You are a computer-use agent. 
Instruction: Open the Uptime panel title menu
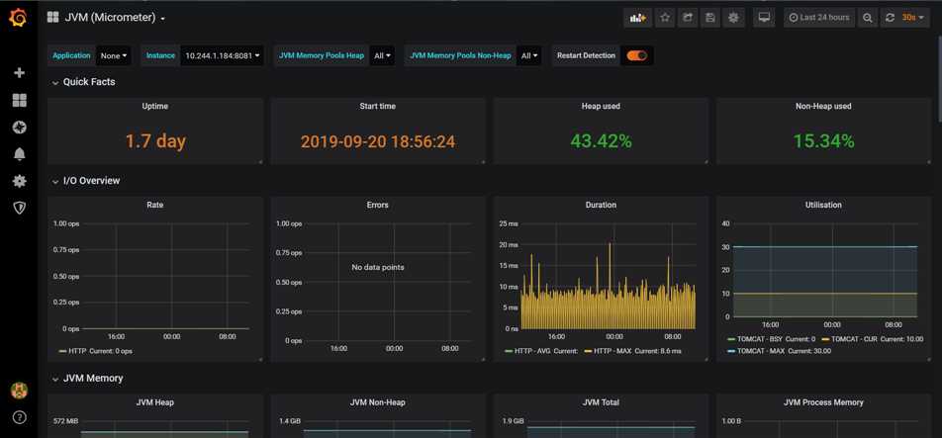tap(155, 106)
